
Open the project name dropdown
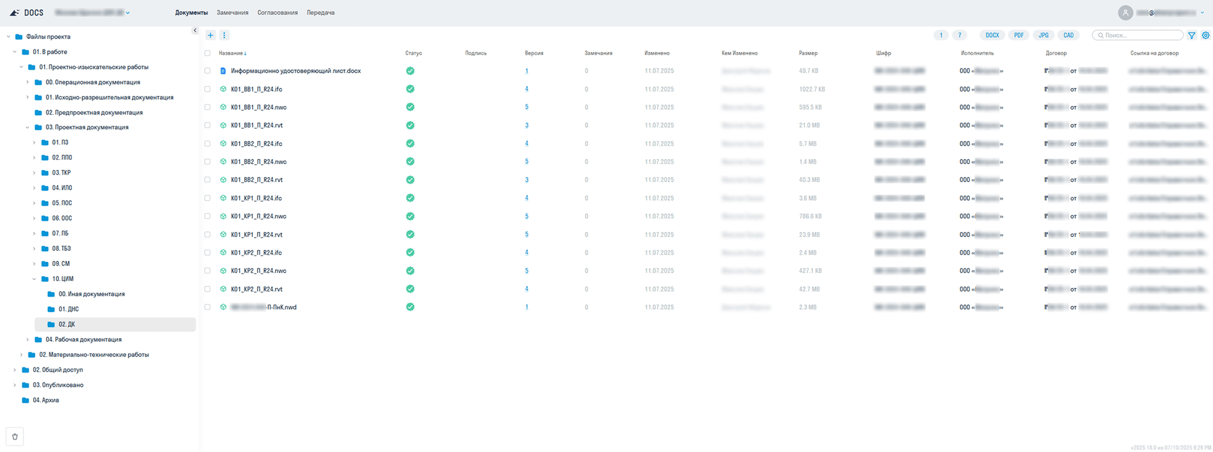coord(93,13)
